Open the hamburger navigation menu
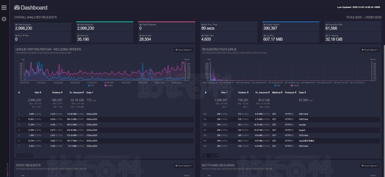The width and height of the screenshot is (385, 177). 4,7
